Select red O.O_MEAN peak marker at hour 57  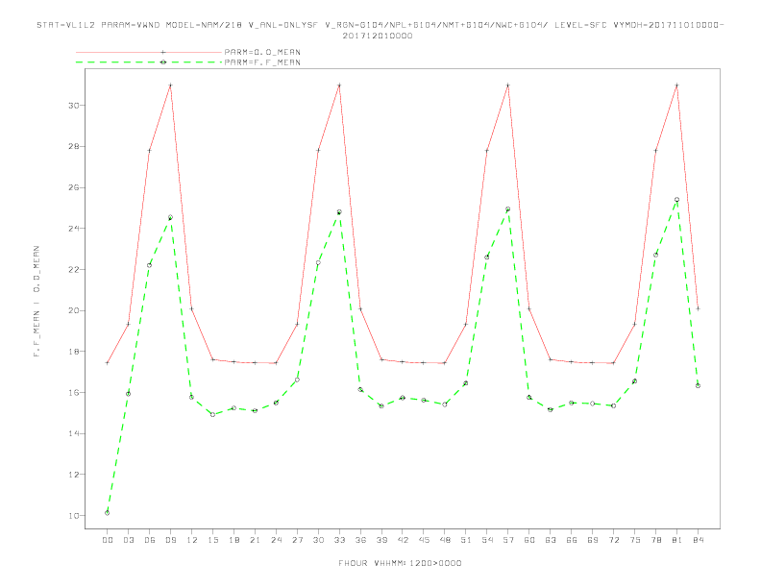coord(508,86)
